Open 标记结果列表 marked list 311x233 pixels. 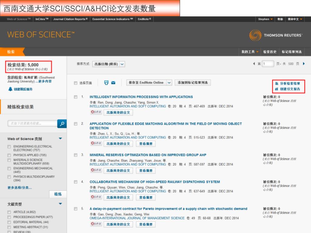pos(292,52)
